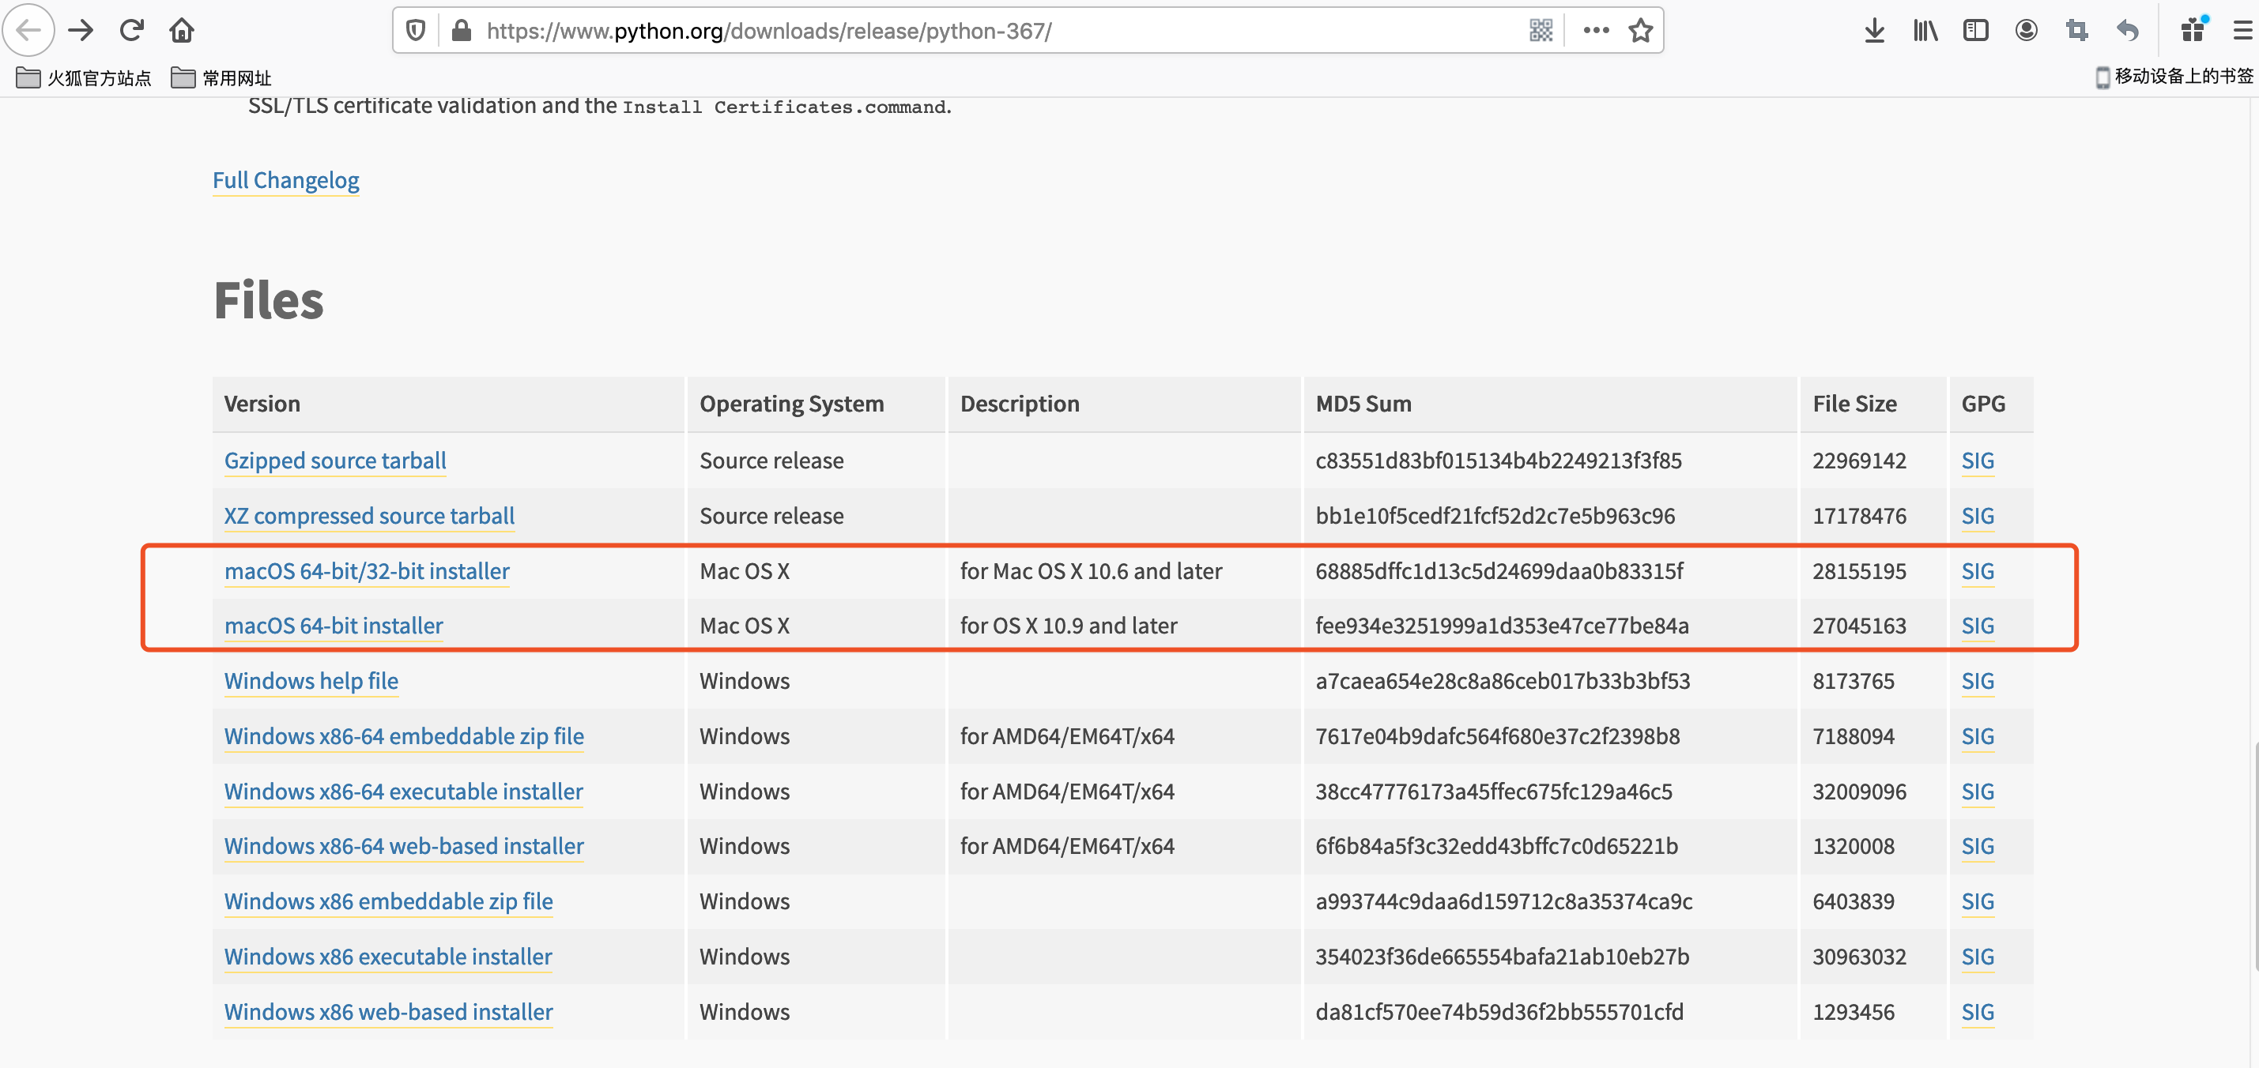
Task: Open page actions three-dot menu
Action: [x=1595, y=31]
